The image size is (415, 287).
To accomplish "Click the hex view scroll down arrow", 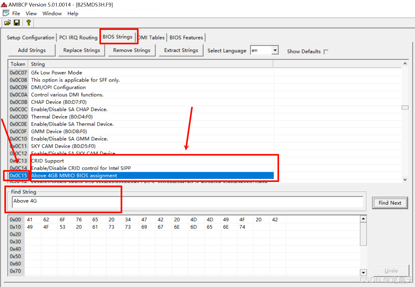I will tap(363, 272).
